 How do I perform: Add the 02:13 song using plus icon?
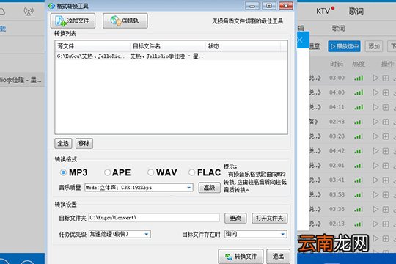tap(386, 224)
